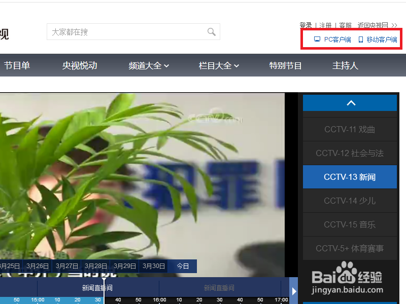This screenshot has height=304, width=406.
Task: Select the 今日 date tab
Action: pyautogui.click(x=183, y=267)
